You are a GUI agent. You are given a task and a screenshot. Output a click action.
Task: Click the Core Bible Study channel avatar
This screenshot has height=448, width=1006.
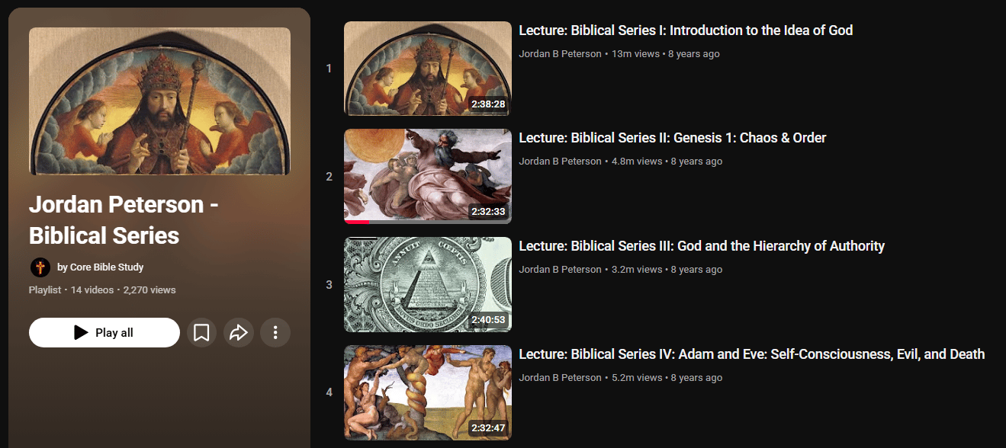point(40,267)
